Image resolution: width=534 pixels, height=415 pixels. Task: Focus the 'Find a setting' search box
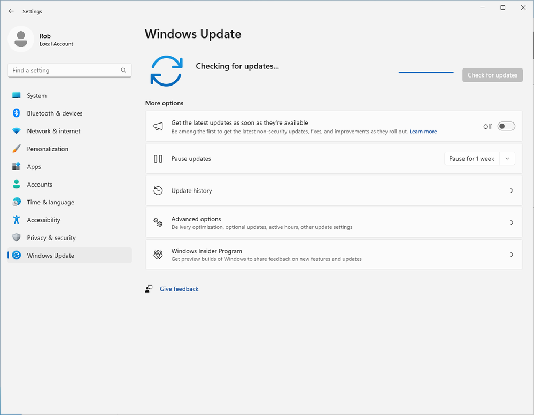69,70
